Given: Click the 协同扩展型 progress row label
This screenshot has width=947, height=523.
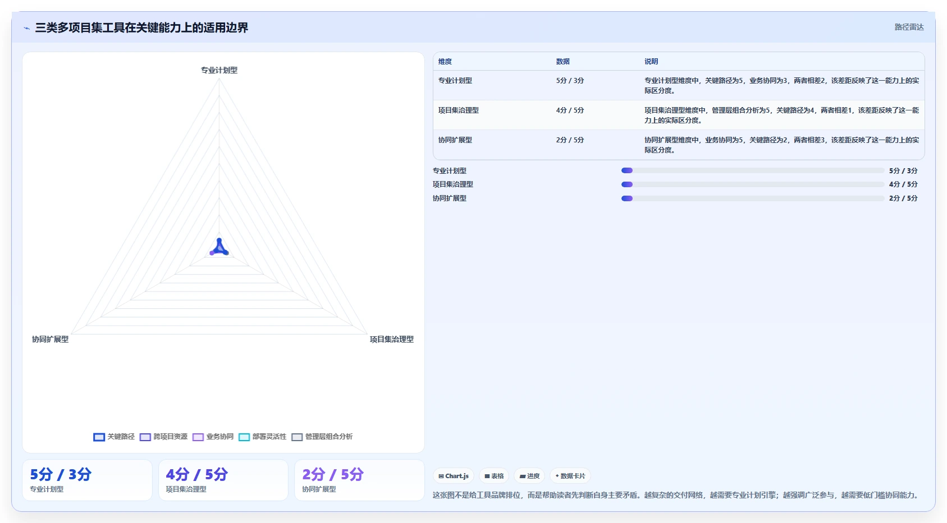Looking at the screenshot, I should [x=450, y=198].
